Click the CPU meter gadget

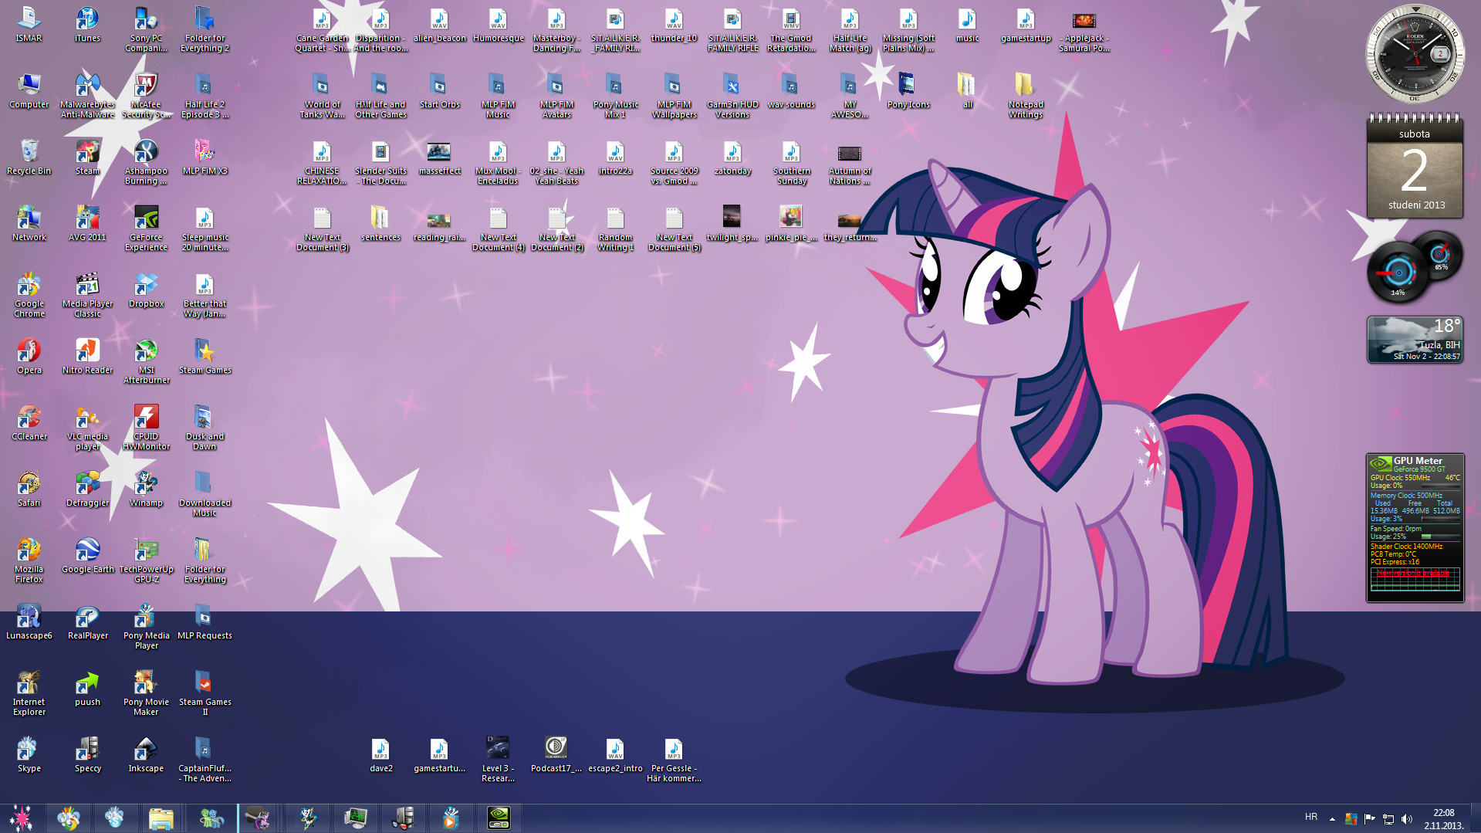click(1415, 267)
